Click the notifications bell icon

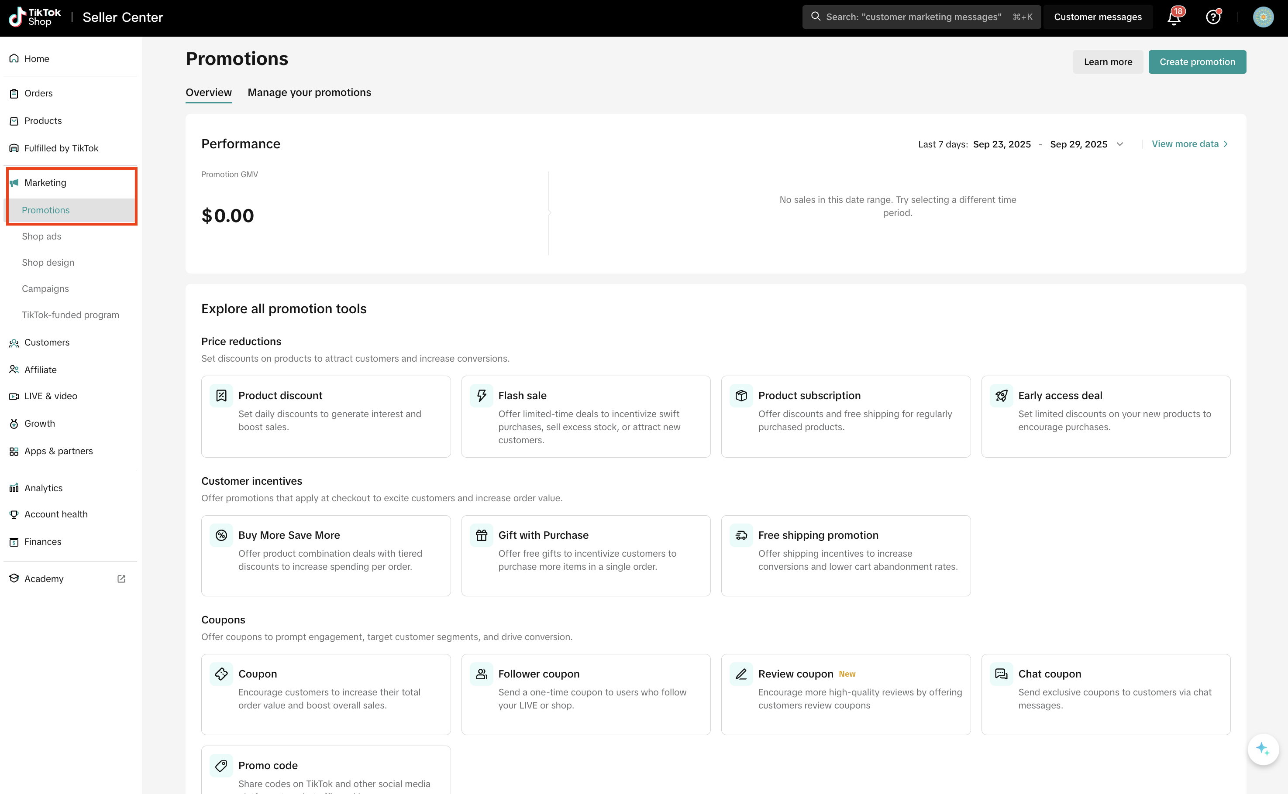point(1174,17)
